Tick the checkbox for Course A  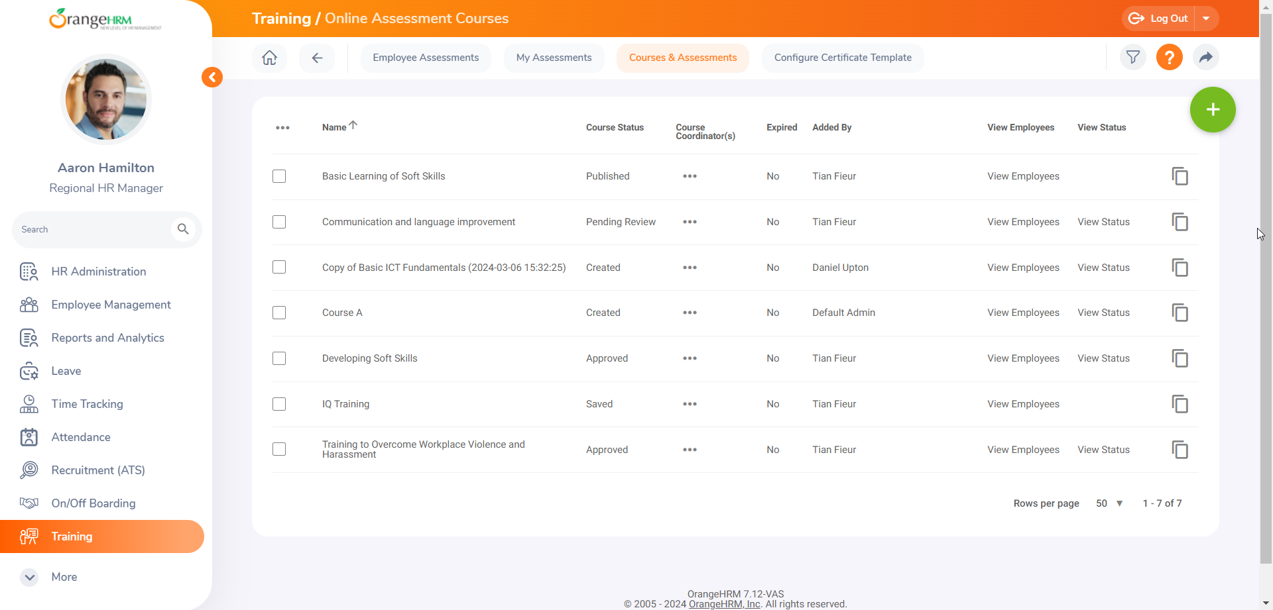tap(279, 313)
